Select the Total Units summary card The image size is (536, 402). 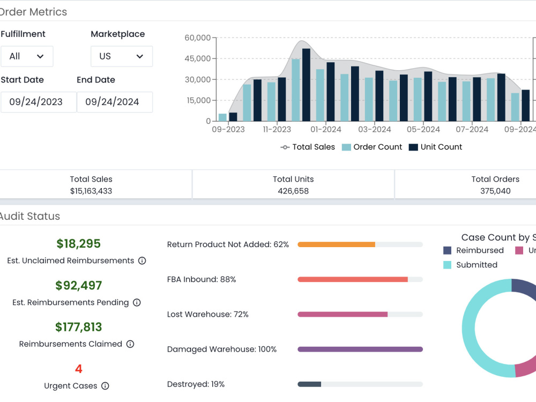coord(293,184)
